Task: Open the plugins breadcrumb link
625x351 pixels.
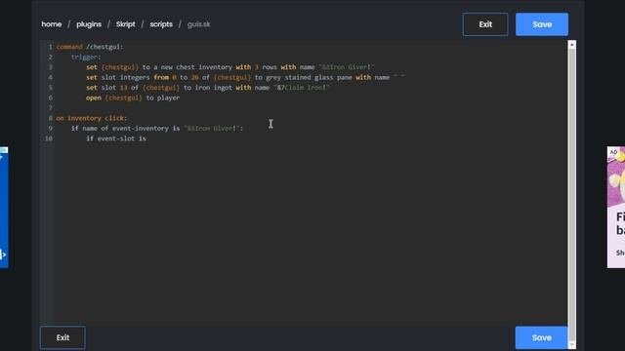Action: (89, 24)
